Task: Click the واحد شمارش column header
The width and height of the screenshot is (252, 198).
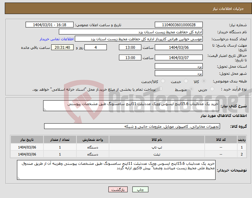Action: (92, 140)
